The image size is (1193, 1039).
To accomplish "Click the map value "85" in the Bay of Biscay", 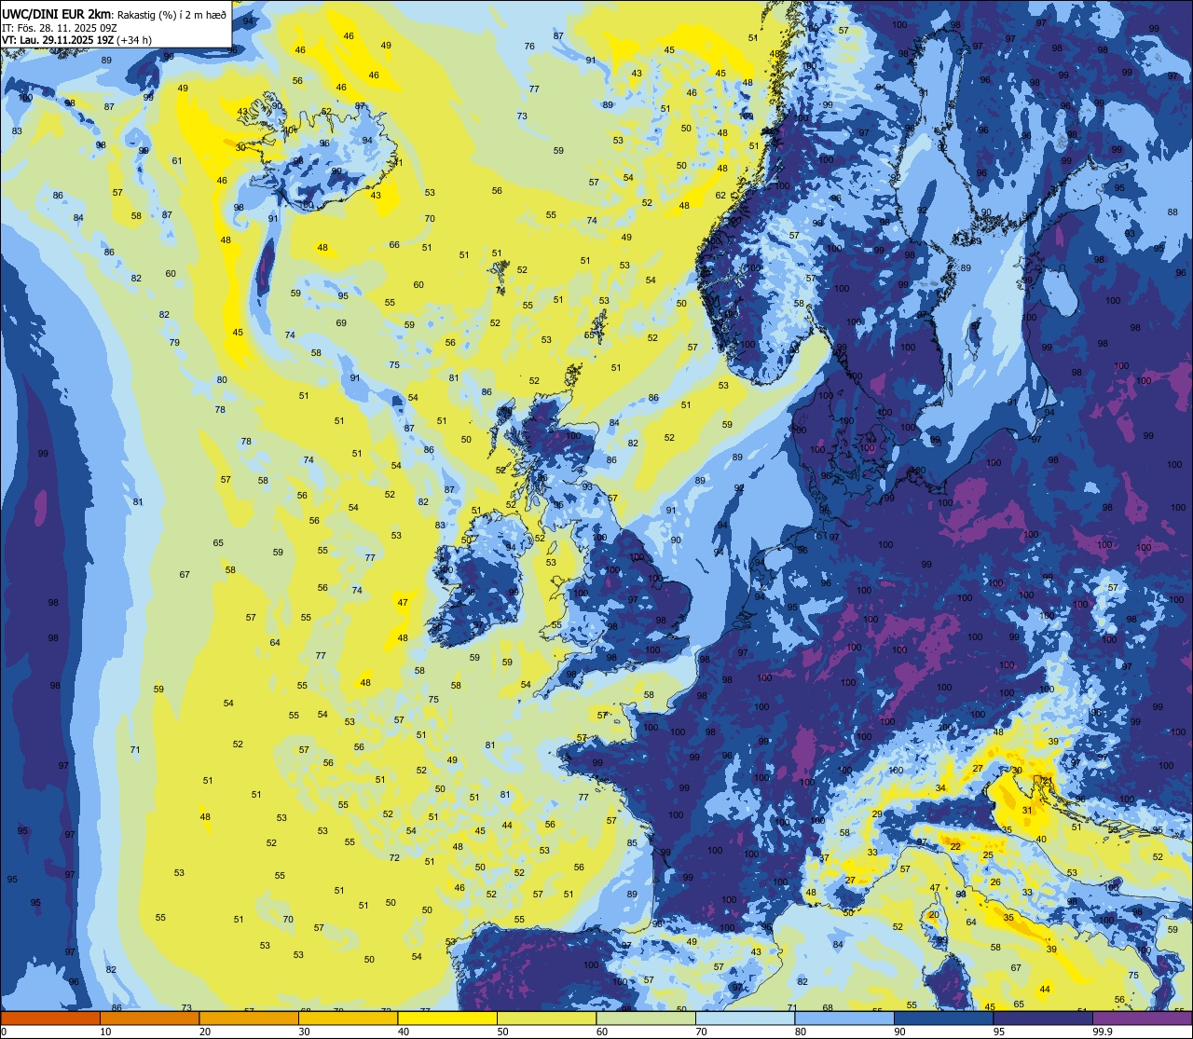I will 632,843.
